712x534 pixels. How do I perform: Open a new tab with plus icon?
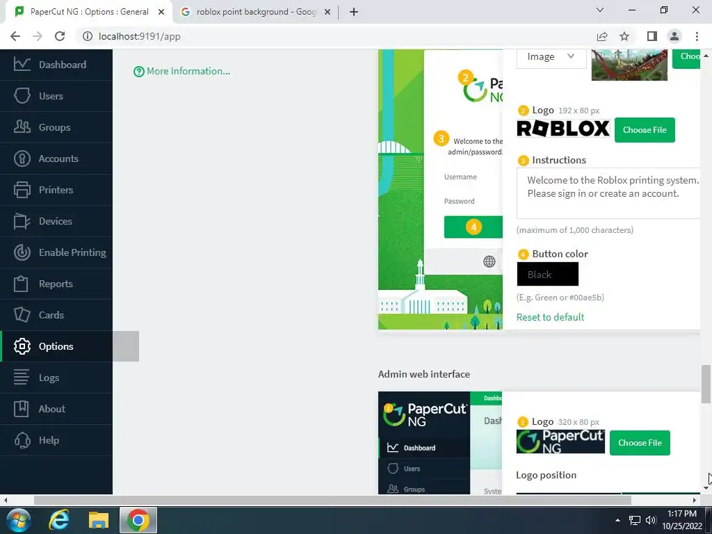click(x=354, y=12)
